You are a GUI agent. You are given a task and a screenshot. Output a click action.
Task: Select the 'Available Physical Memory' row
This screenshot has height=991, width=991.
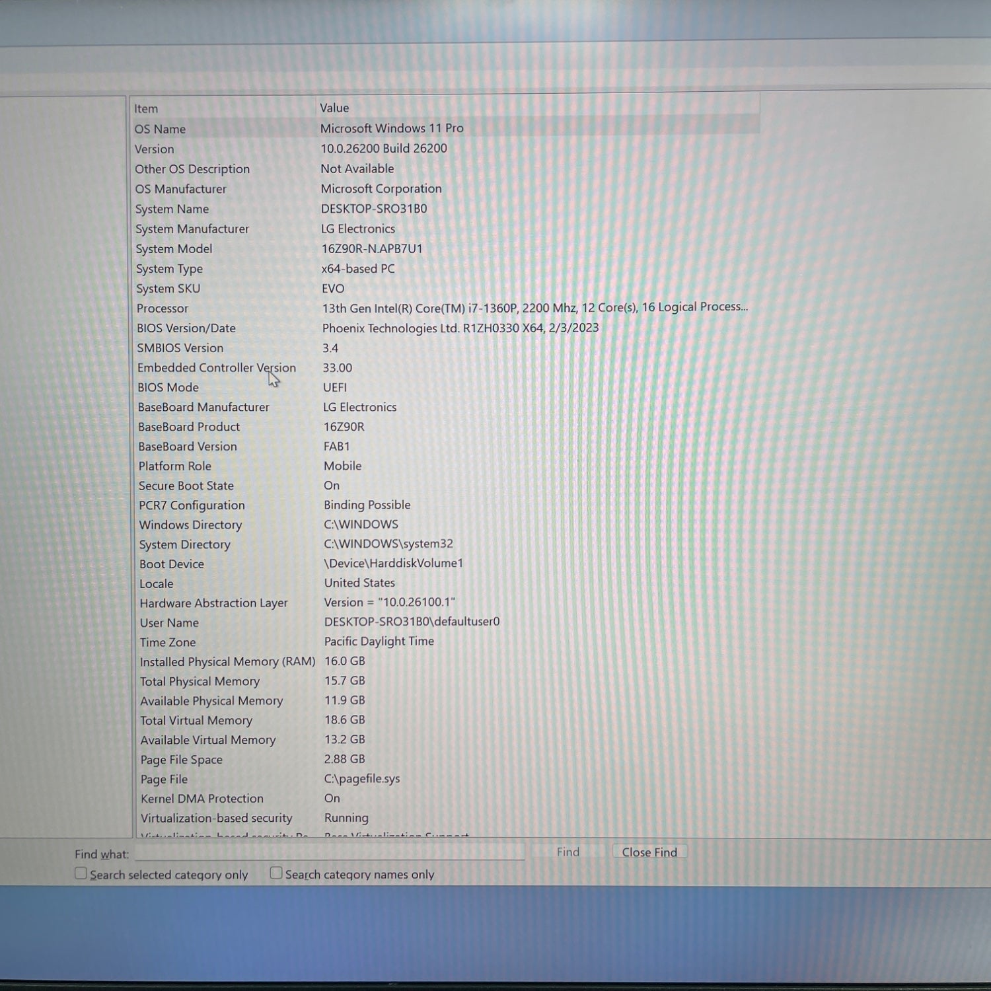tap(445, 700)
